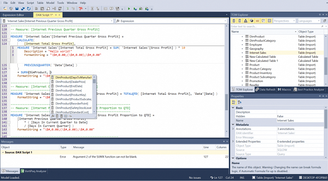Select DimProduct[DealerPrice] from autocomplete list

click(71, 82)
